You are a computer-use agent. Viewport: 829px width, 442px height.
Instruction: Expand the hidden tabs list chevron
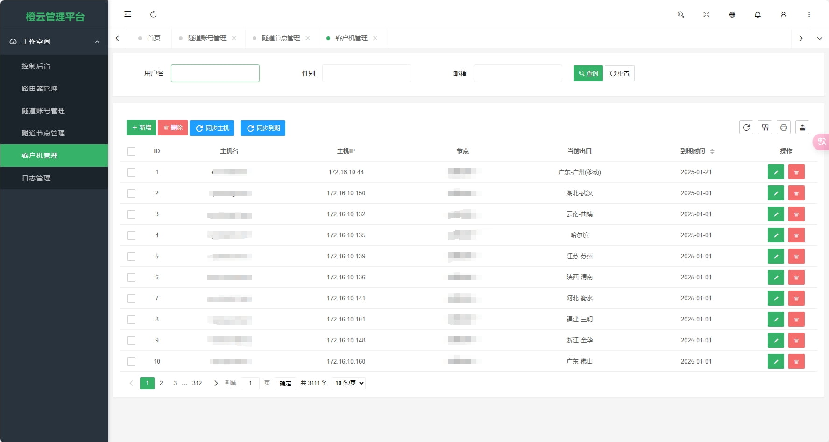pyautogui.click(x=820, y=38)
